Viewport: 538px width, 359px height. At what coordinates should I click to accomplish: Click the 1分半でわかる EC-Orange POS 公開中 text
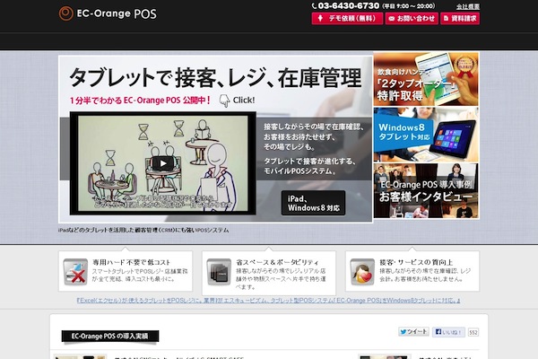(x=140, y=101)
